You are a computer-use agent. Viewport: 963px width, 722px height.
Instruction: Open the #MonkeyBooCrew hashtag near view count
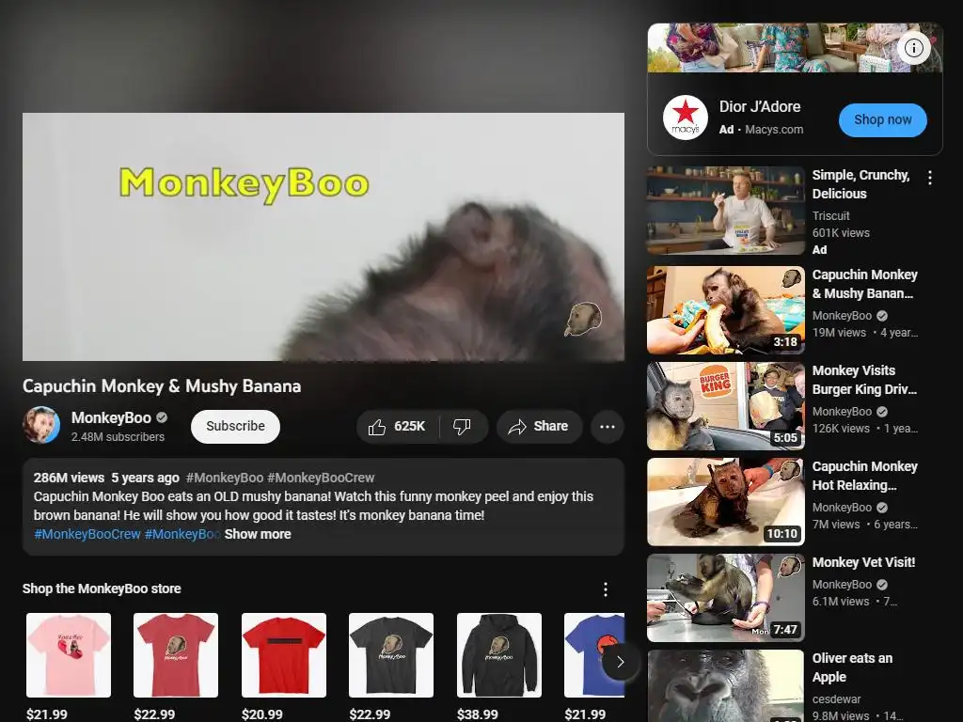[321, 478]
